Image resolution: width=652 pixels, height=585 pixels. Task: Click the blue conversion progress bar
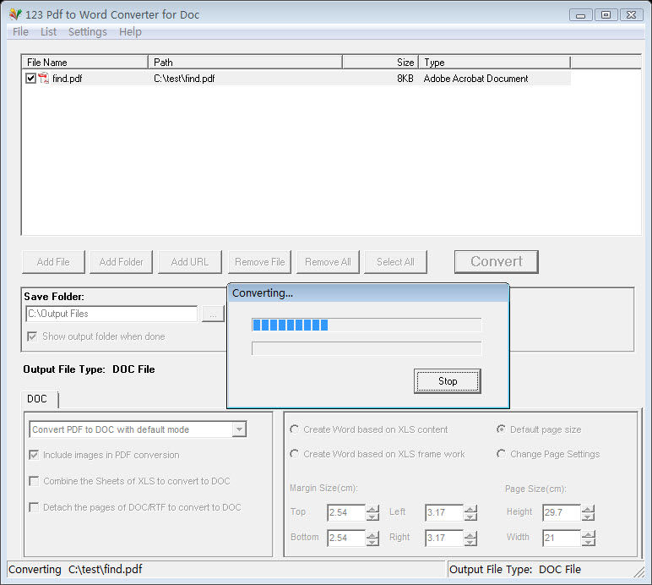pyautogui.click(x=367, y=325)
